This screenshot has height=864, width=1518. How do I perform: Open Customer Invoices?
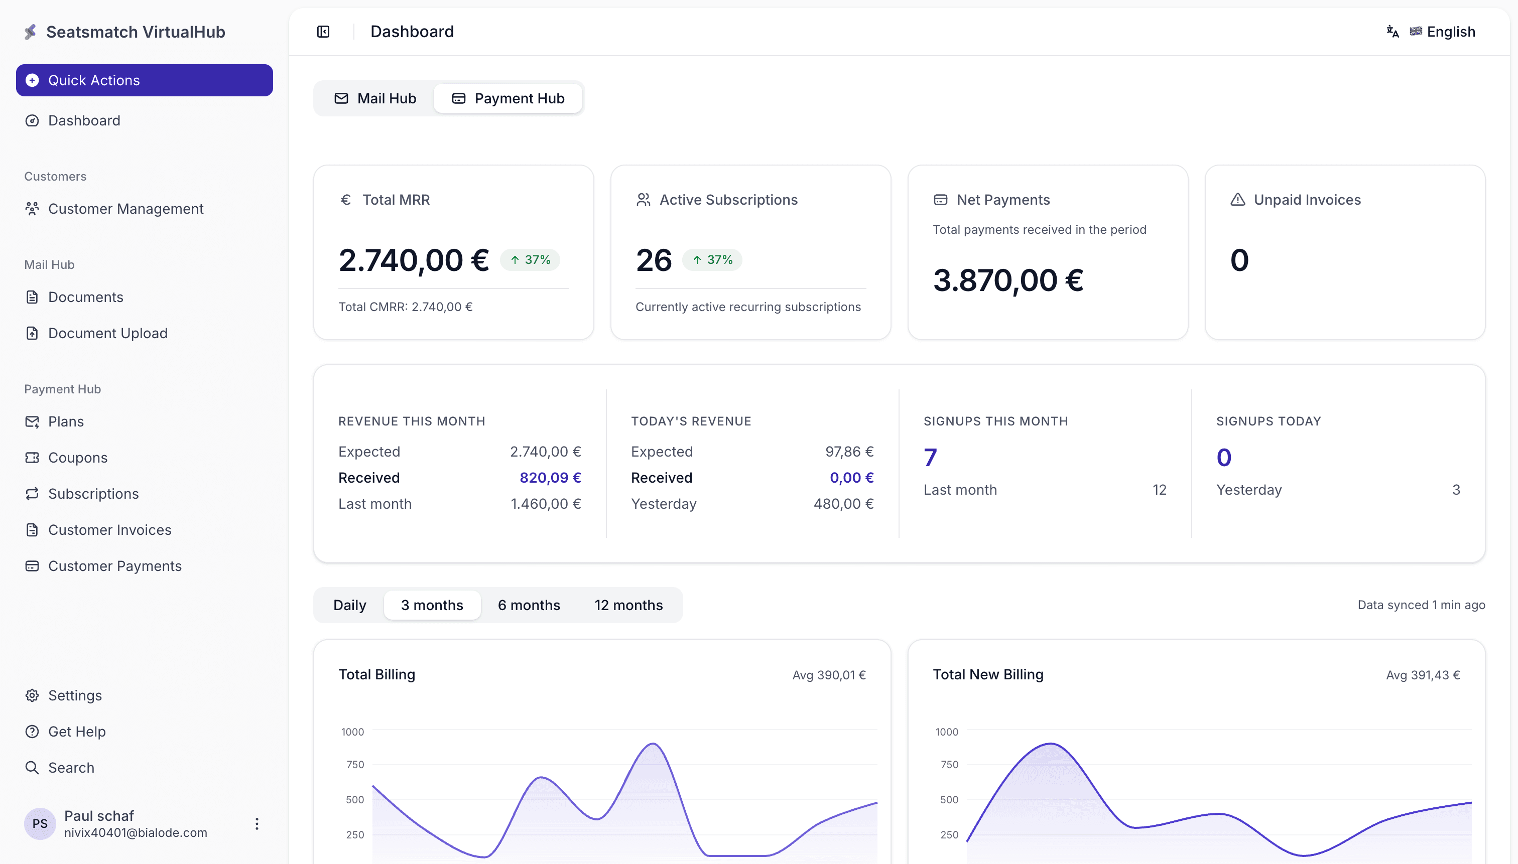(x=144, y=530)
